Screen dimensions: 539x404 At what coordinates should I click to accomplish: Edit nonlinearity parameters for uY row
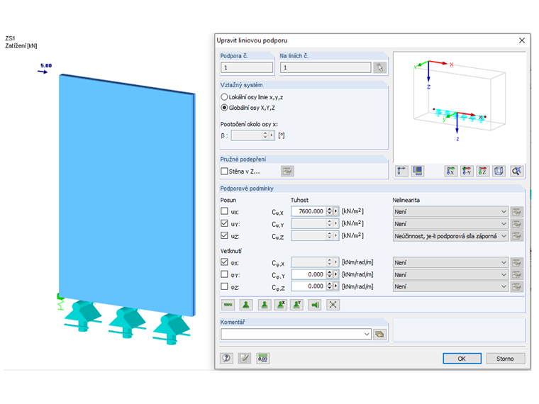tap(516, 224)
